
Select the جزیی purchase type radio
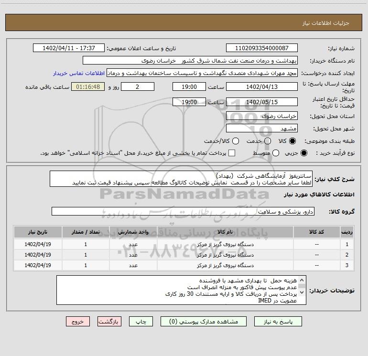tap(303, 153)
